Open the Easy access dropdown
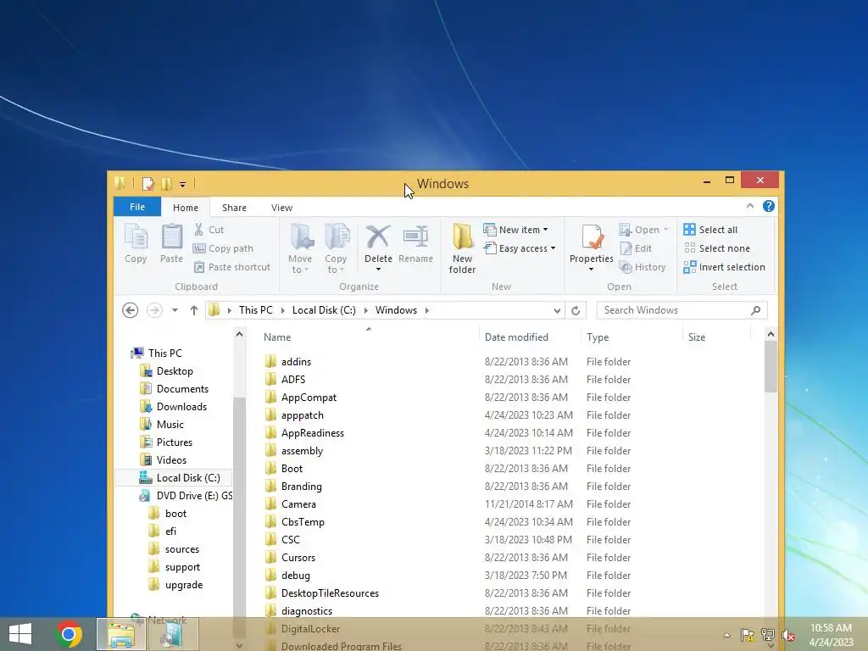Viewport: 868px width, 651px height. [520, 248]
